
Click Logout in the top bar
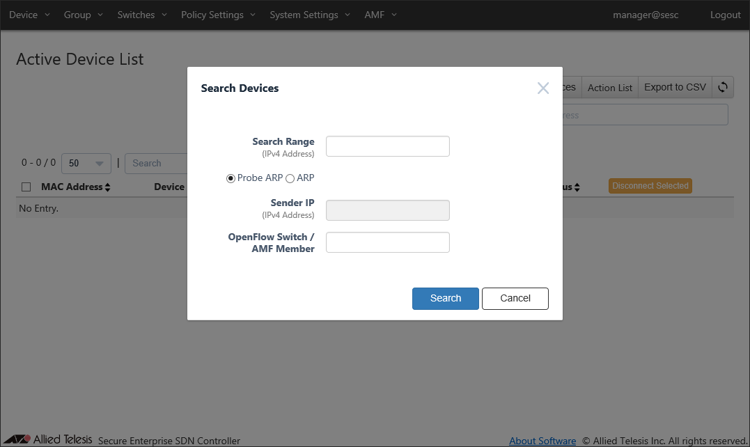click(725, 15)
